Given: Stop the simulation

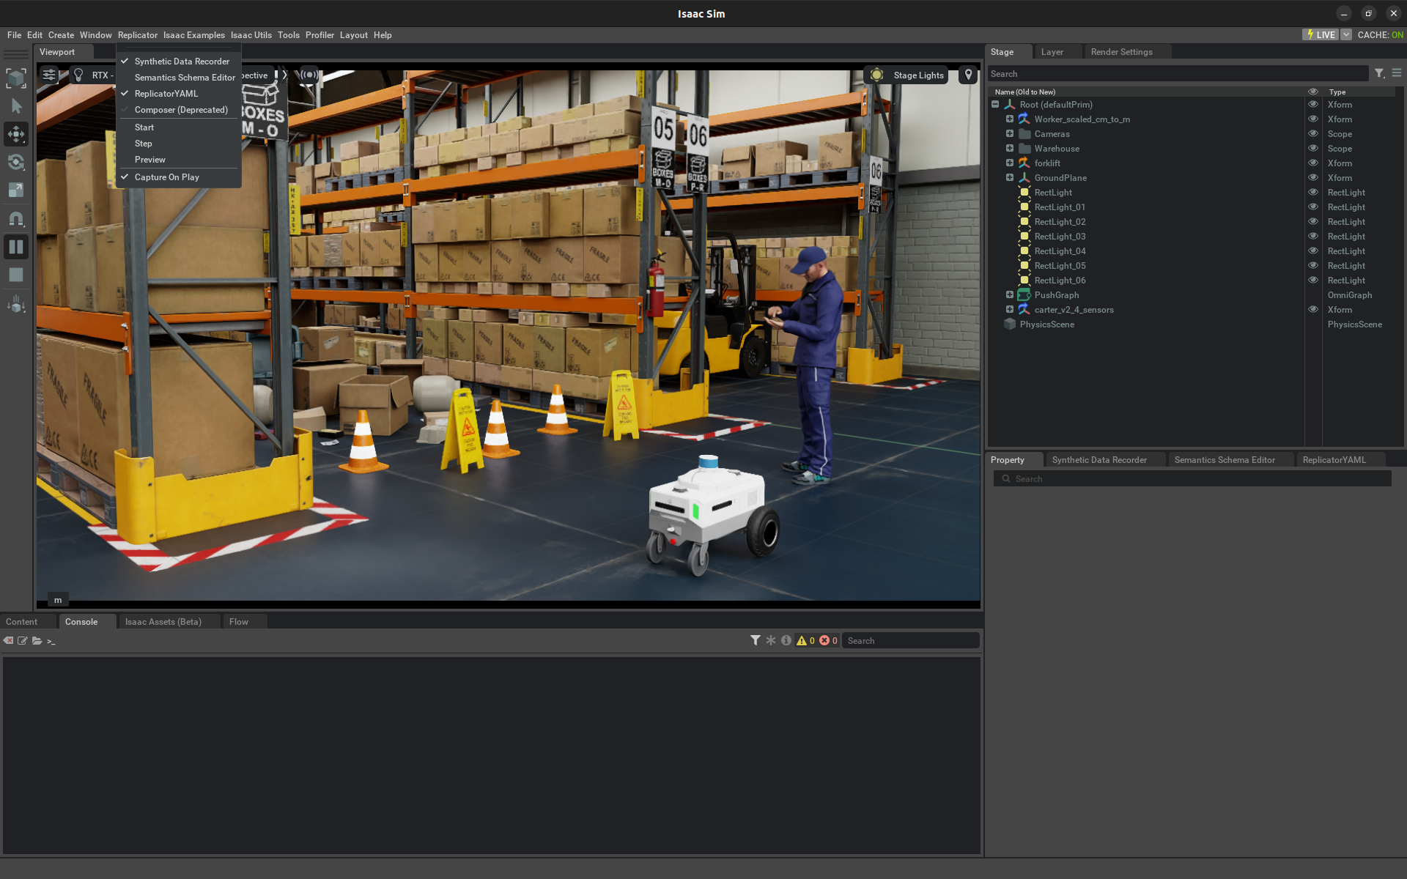Looking at the screenshot, I should 16,275.
